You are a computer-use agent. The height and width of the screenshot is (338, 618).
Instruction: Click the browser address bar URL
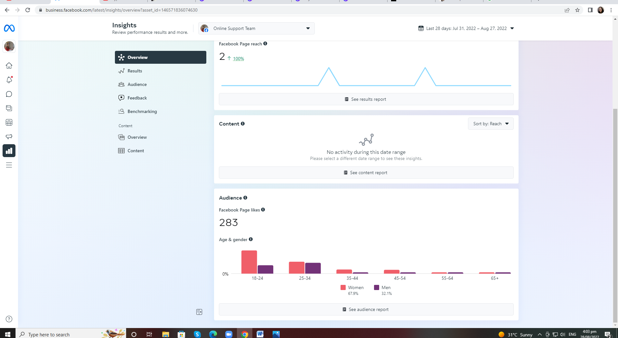click(122, 10)
